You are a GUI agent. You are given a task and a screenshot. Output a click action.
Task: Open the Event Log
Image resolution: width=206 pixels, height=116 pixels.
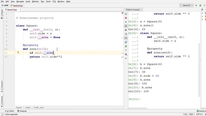tap(201, 111)
